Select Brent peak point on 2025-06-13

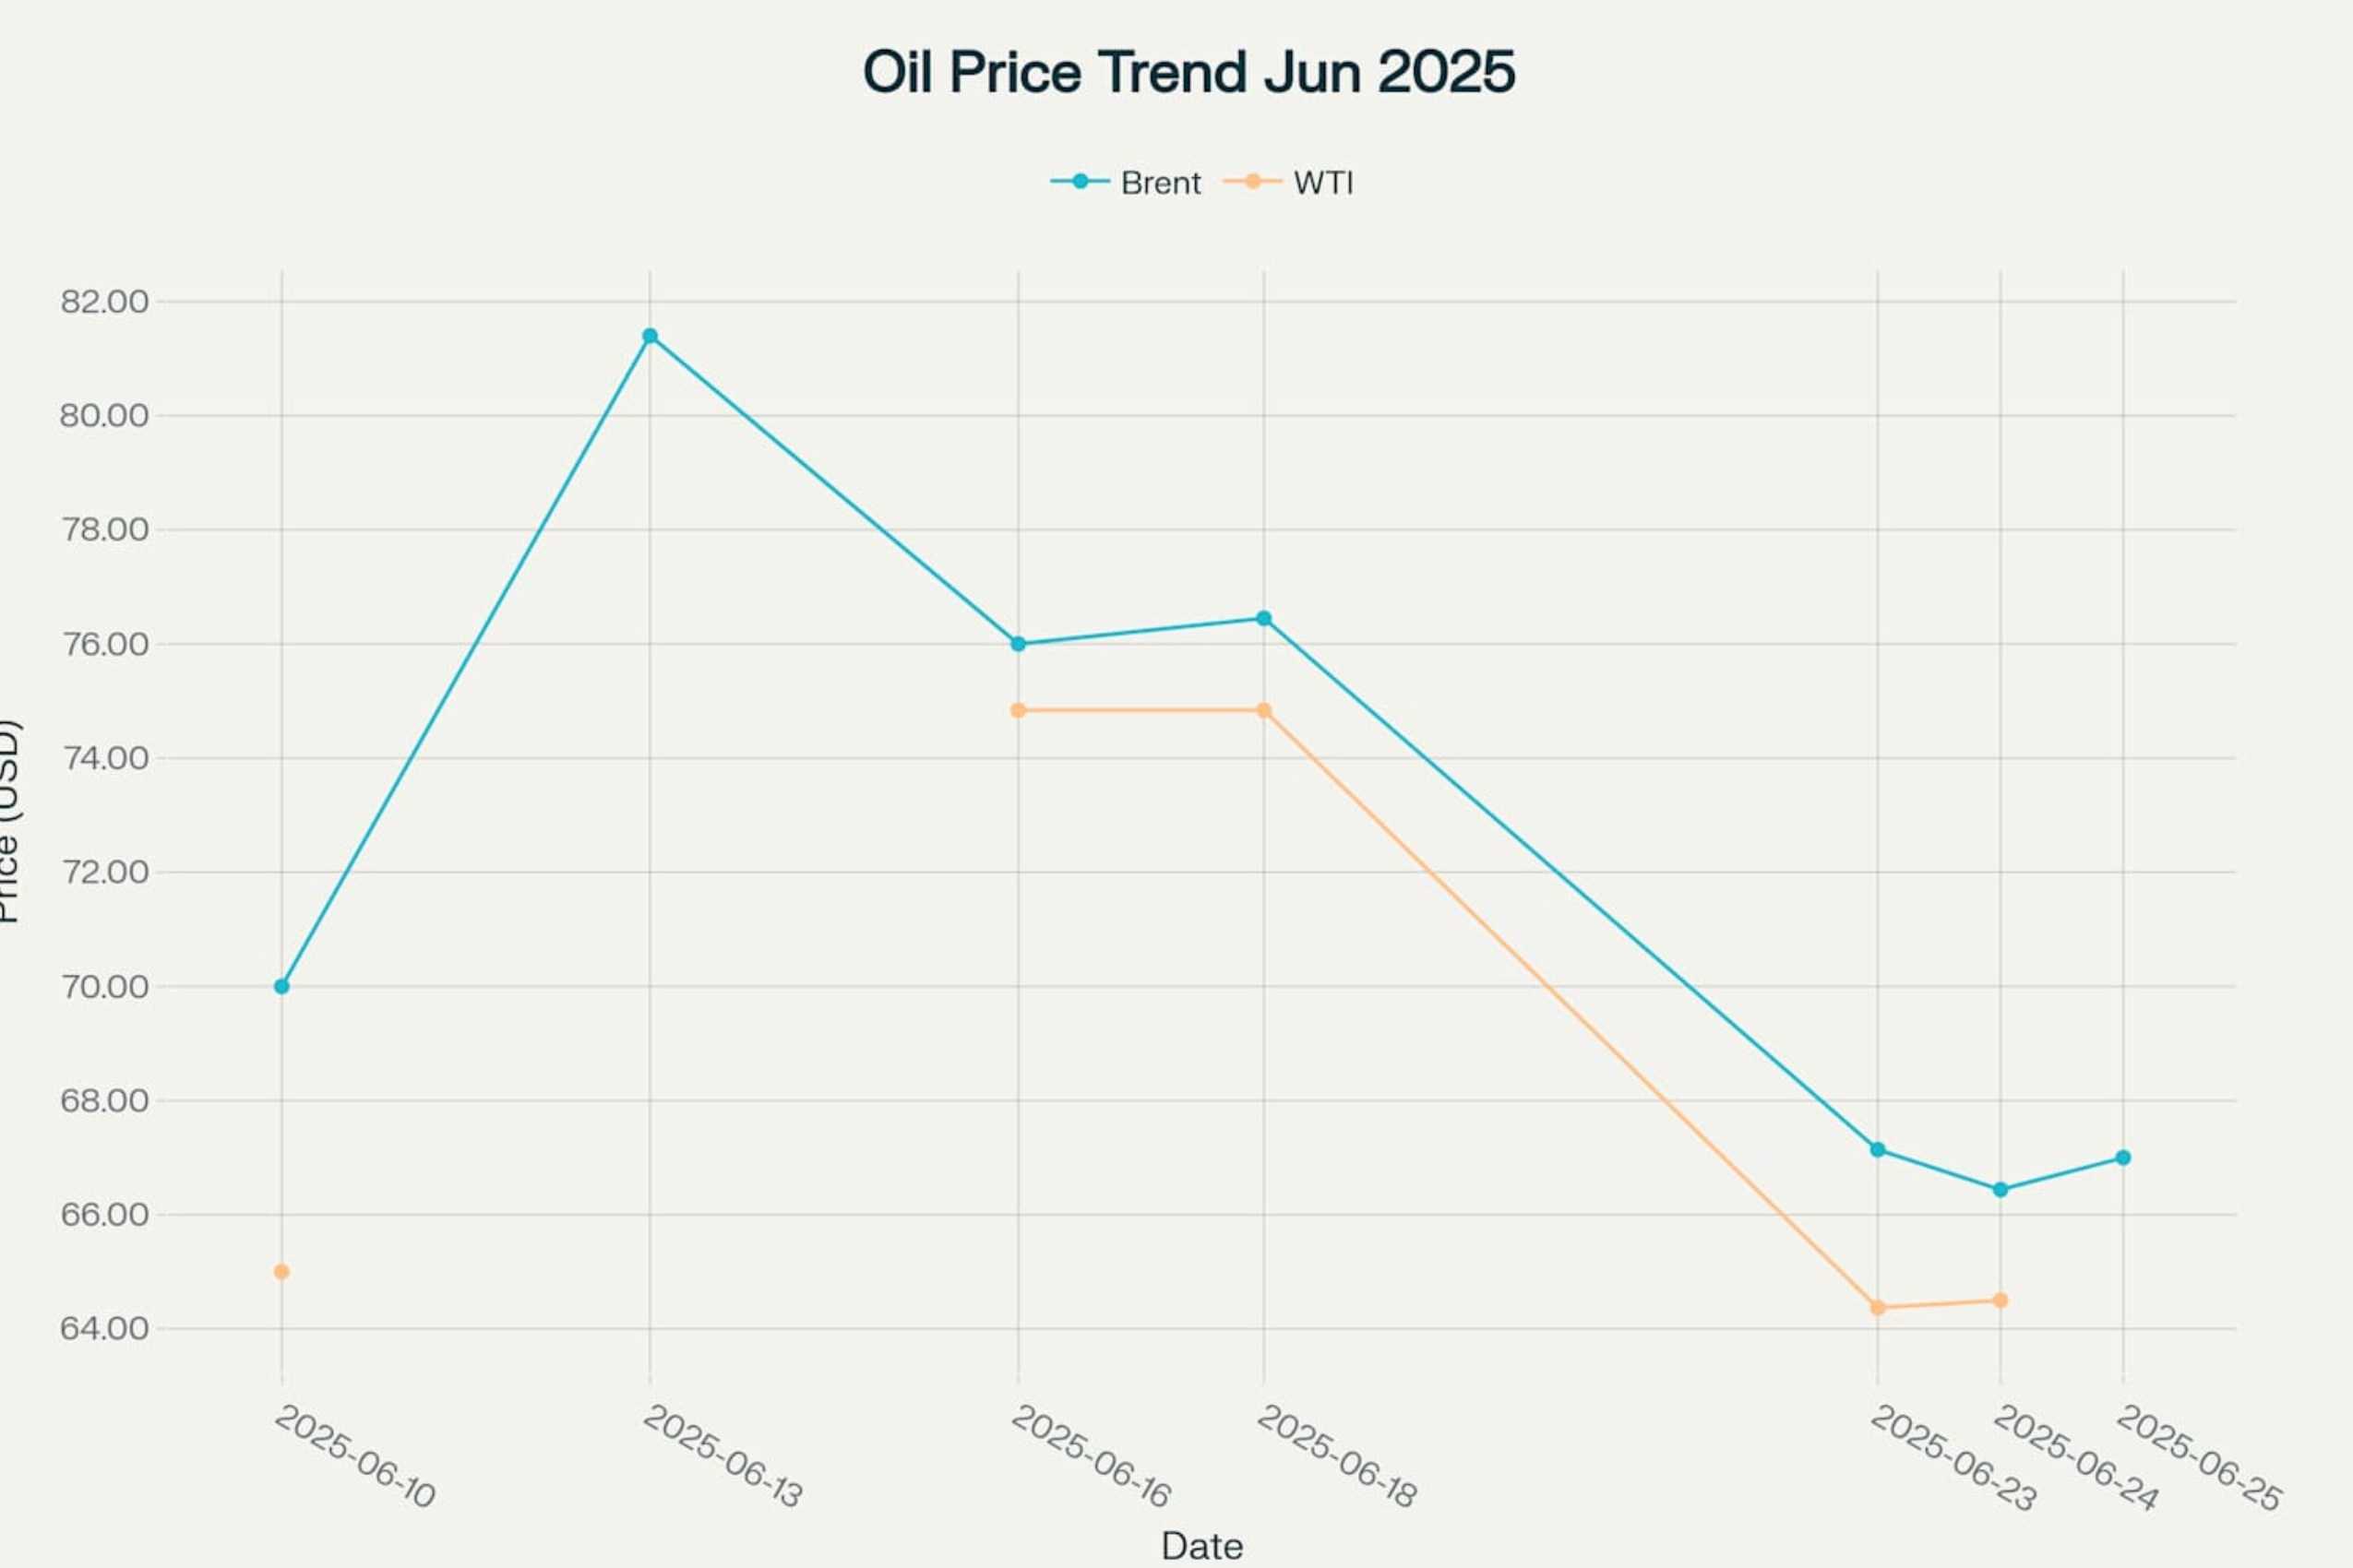[x=651, y=336]
